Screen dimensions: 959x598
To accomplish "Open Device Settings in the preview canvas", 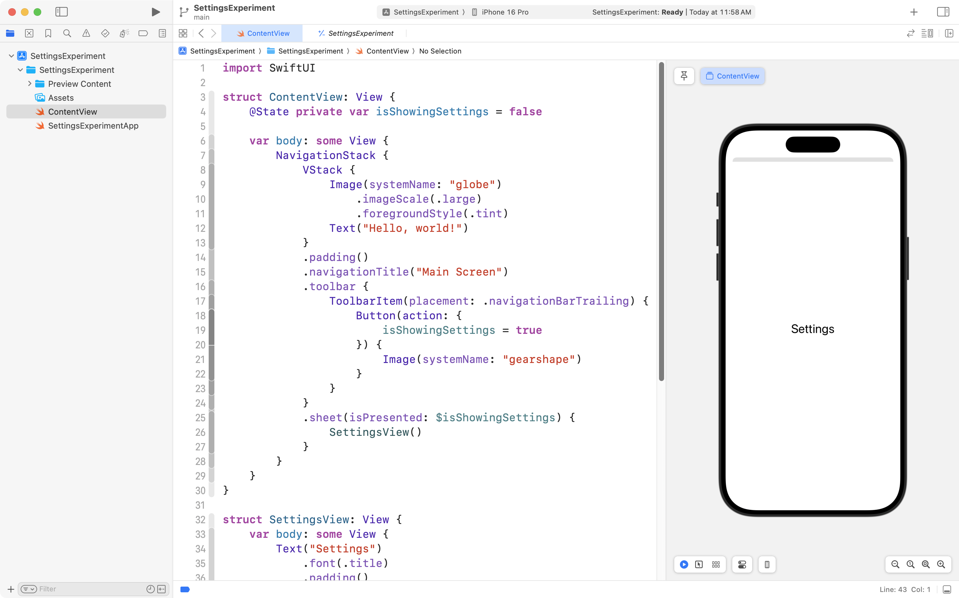I will tap(742, 564).
